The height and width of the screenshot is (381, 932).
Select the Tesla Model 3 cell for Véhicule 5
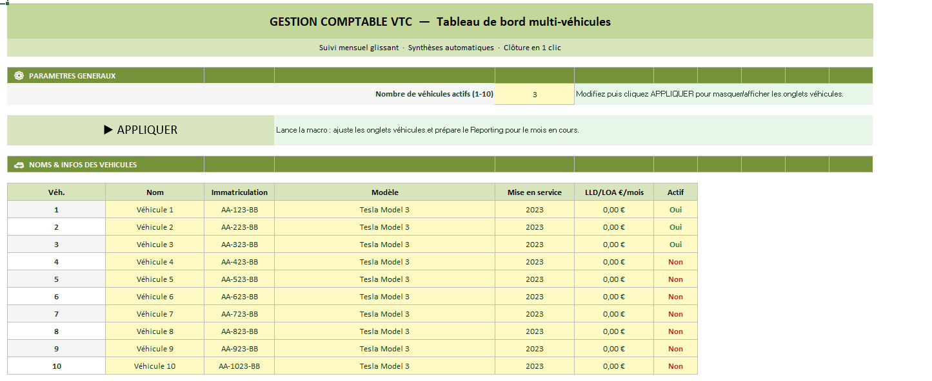[384, 279]
